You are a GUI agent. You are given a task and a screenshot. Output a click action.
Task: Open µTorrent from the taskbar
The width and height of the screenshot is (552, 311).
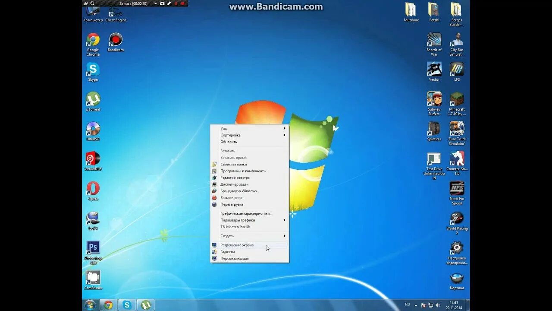(x=146, y=305)
